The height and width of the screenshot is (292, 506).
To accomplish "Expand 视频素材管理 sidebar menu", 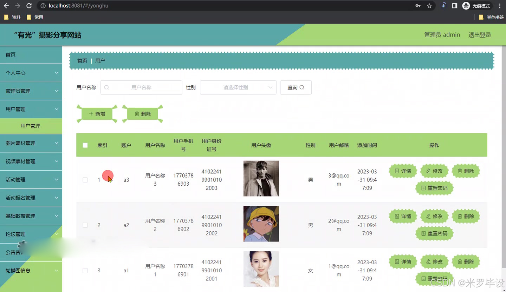I will pyautogui.click(x=31, y=161).
